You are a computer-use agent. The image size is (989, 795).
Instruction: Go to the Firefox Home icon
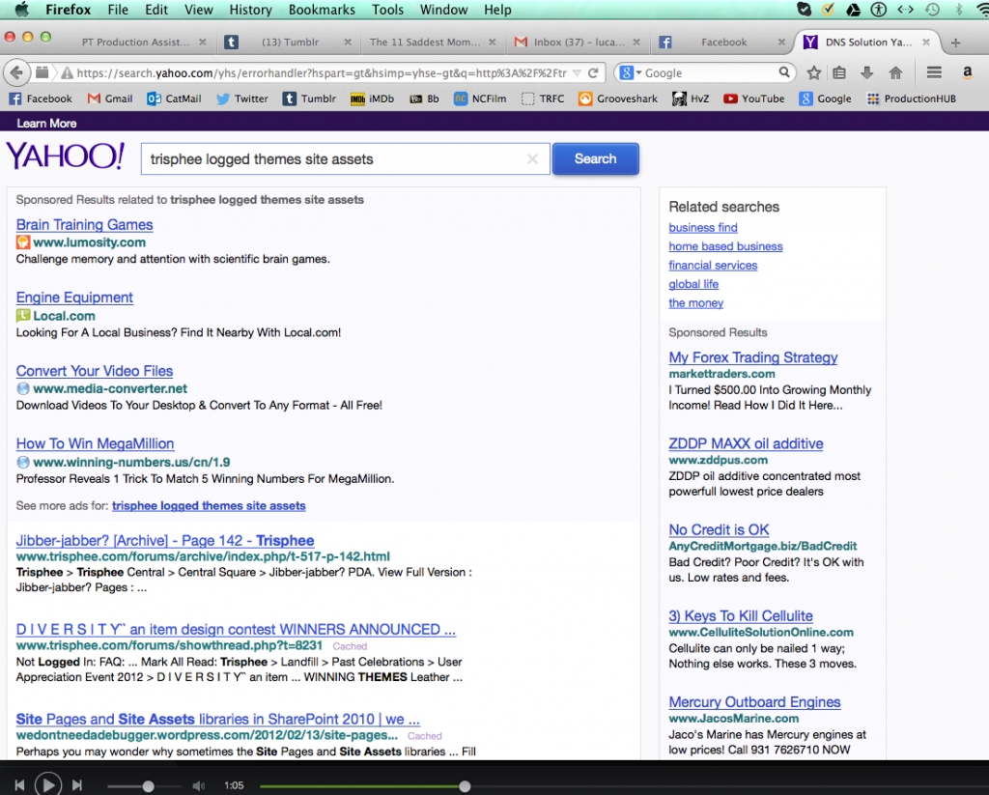pos(895,73)
